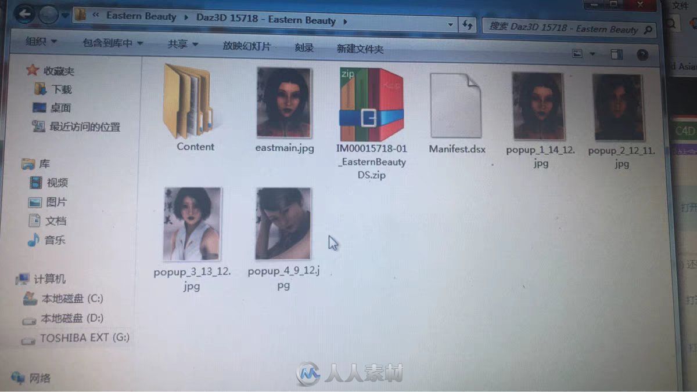Select popup_4_9_12.jpg thumbnail
The image size is (697, 392).
pyautogui.click(x=283, y=224)
